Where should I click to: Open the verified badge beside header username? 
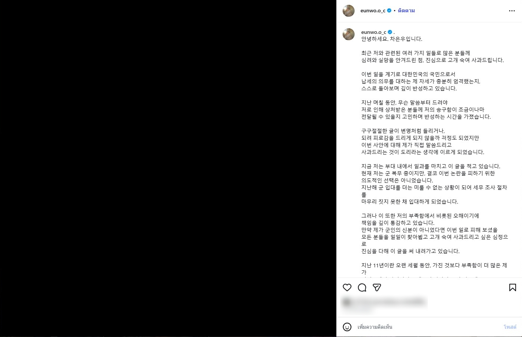(x=389, y=11)
